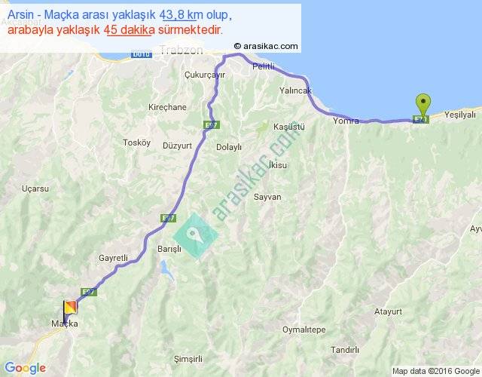Click the D010 road shield near Trabzon
The image size is (482, 377).
tap(142, 55)
